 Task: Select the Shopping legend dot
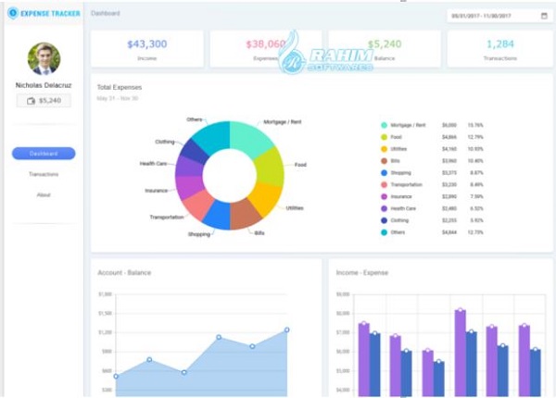[384, 173]
